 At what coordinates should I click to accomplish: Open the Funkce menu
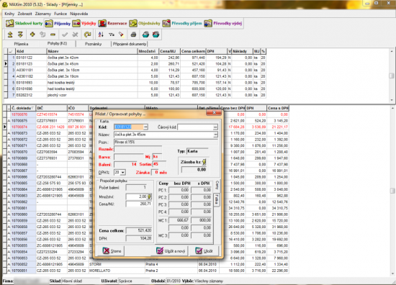click(60, 14)
